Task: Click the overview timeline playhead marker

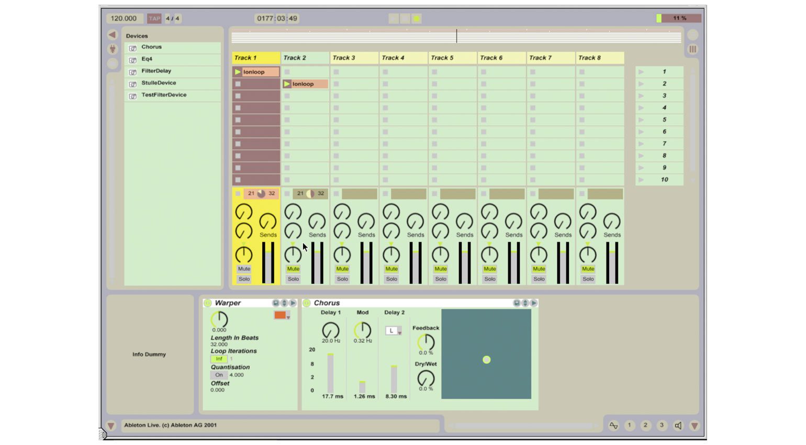Action: click(x=456, y=36)
